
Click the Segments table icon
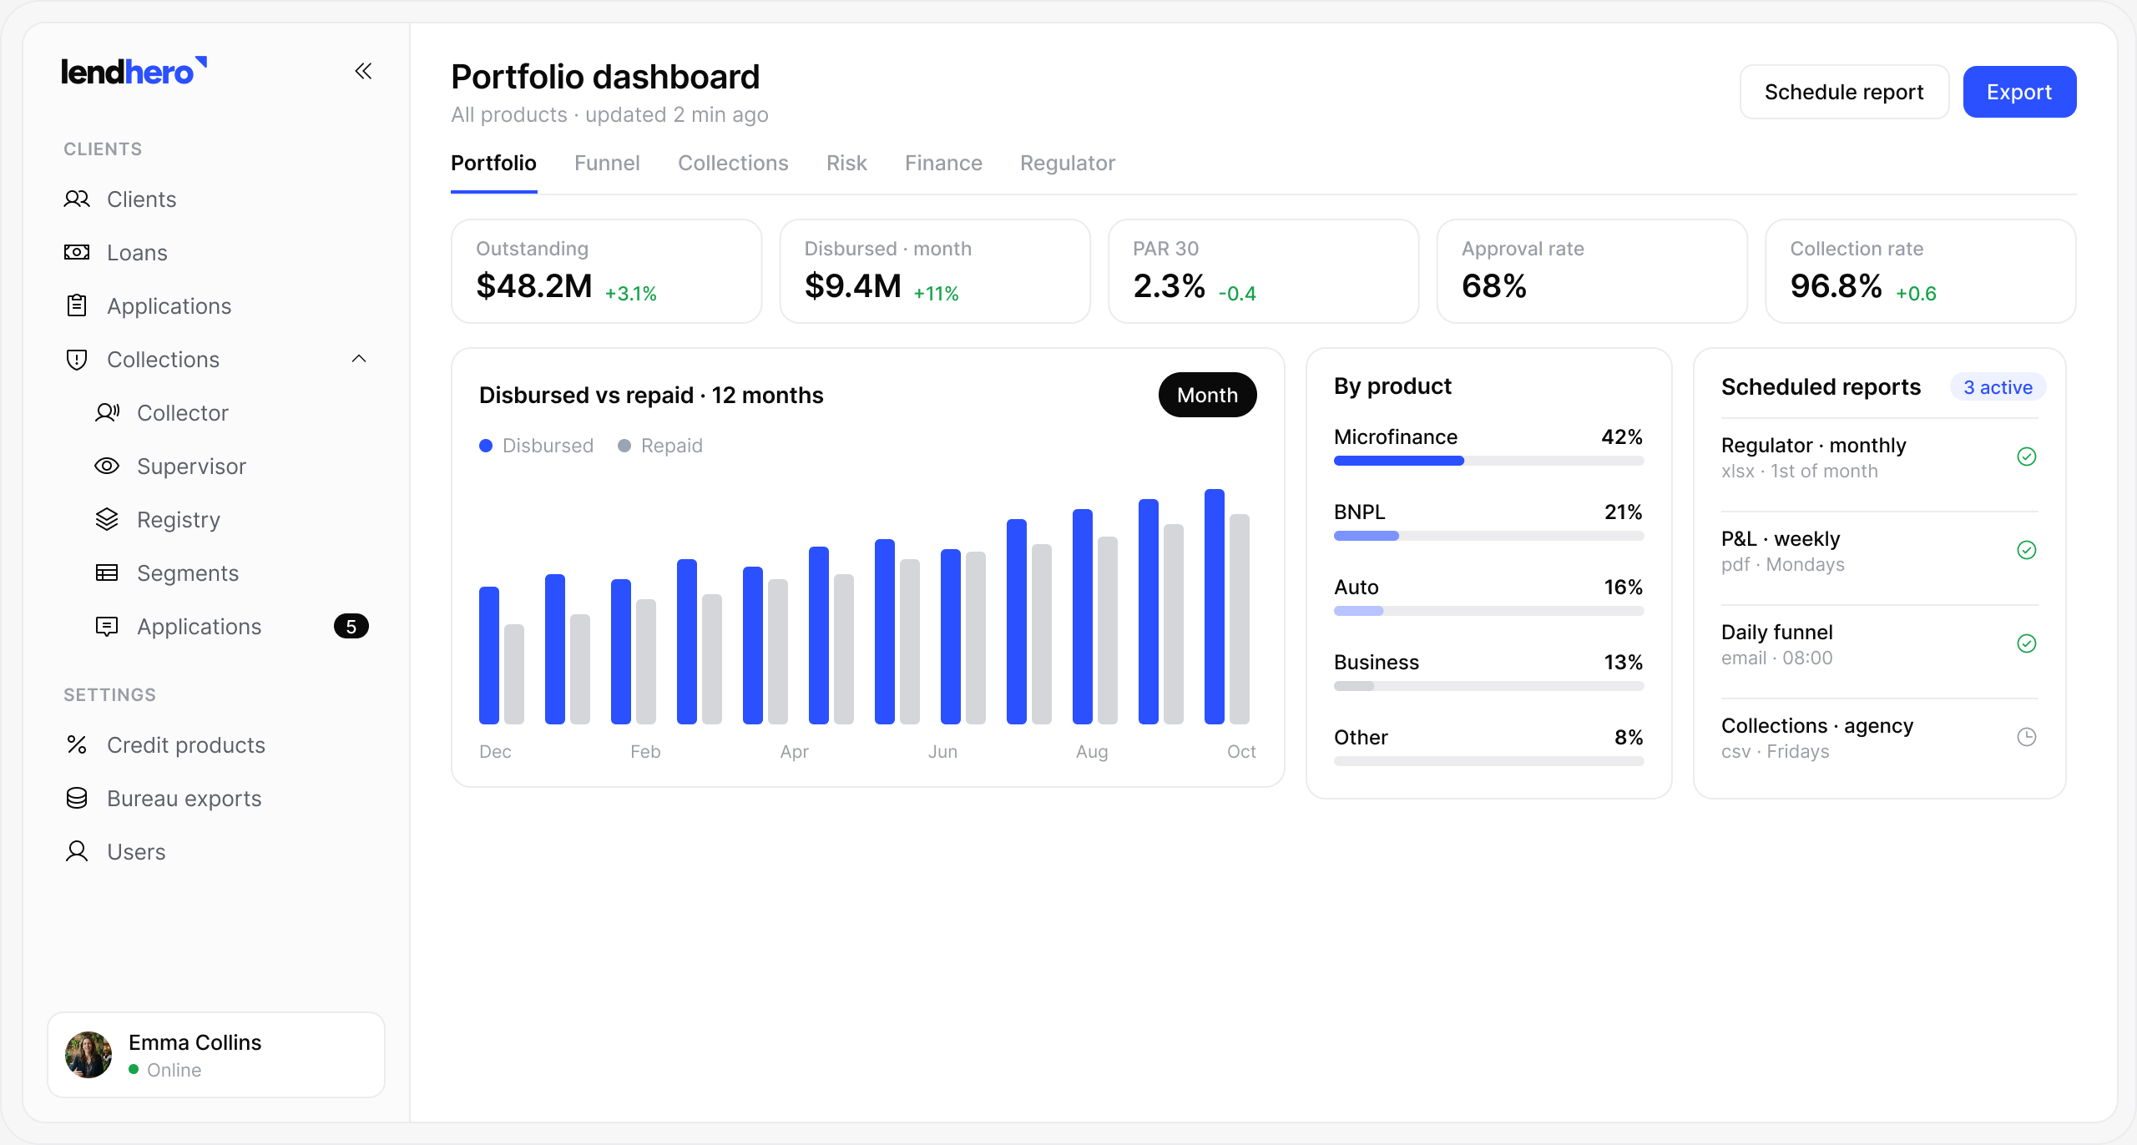(107, 572)
